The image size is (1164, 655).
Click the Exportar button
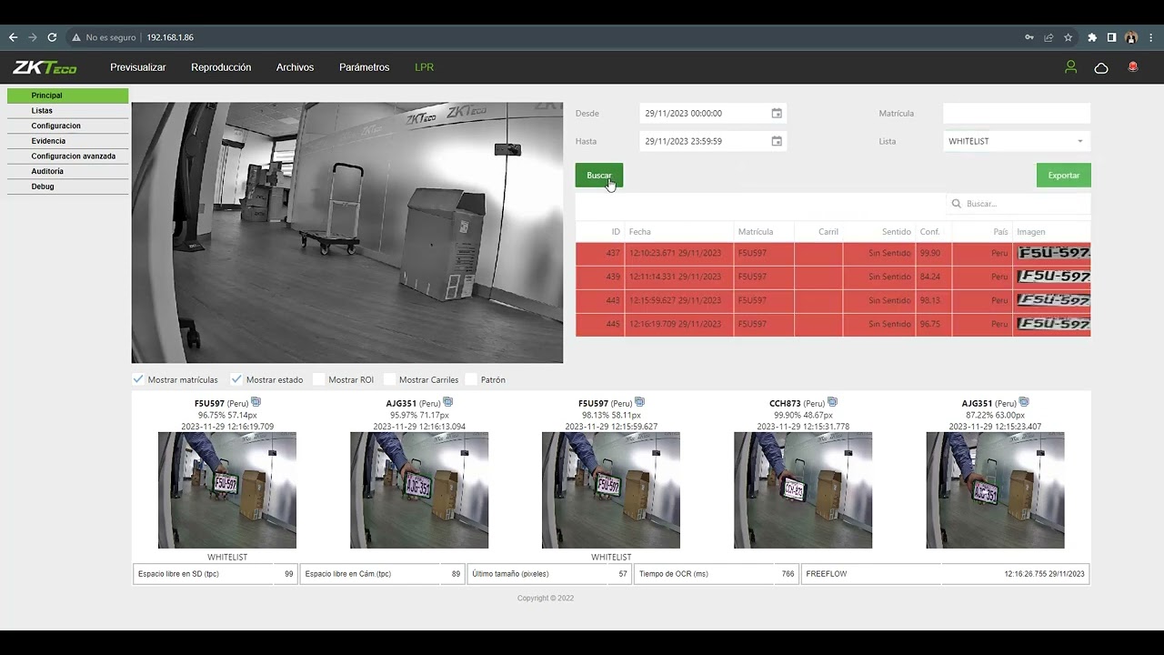(1063, 176)
